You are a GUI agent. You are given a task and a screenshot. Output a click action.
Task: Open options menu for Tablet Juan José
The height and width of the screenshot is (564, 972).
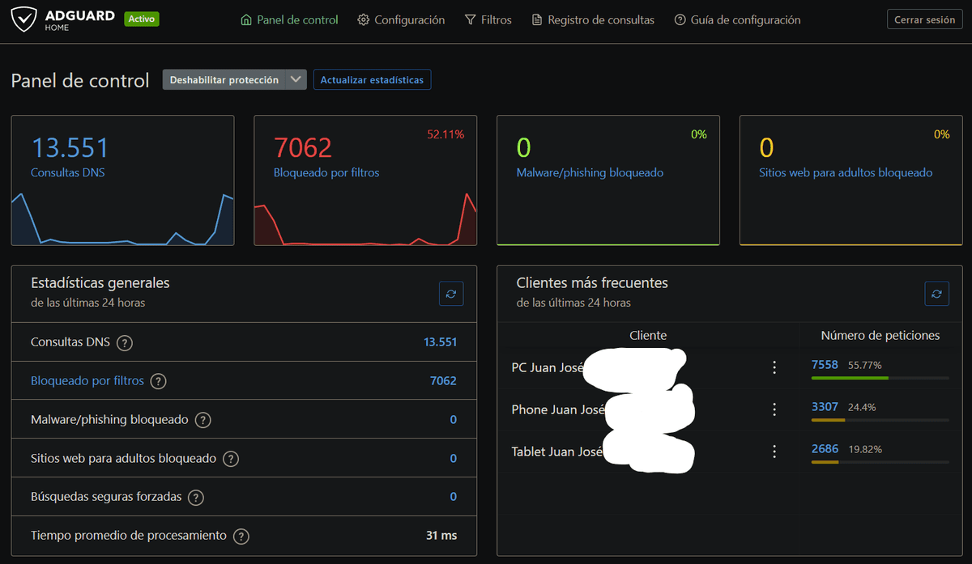click(774, 452)
